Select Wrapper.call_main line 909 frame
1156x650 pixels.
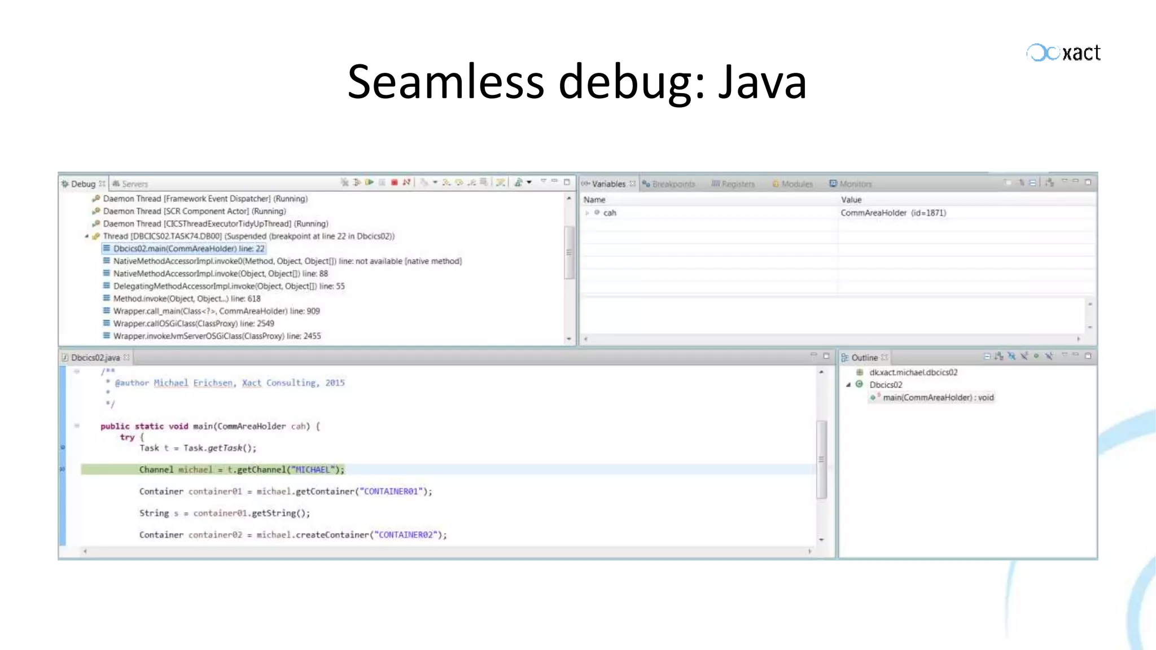(x=211, y=311)
